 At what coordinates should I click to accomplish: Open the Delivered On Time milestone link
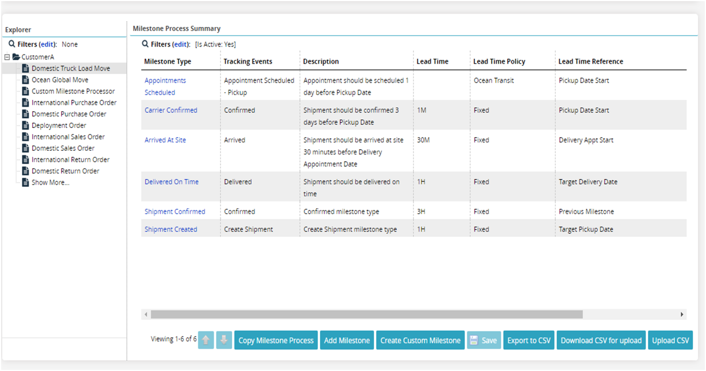click(x=171, y=182)
